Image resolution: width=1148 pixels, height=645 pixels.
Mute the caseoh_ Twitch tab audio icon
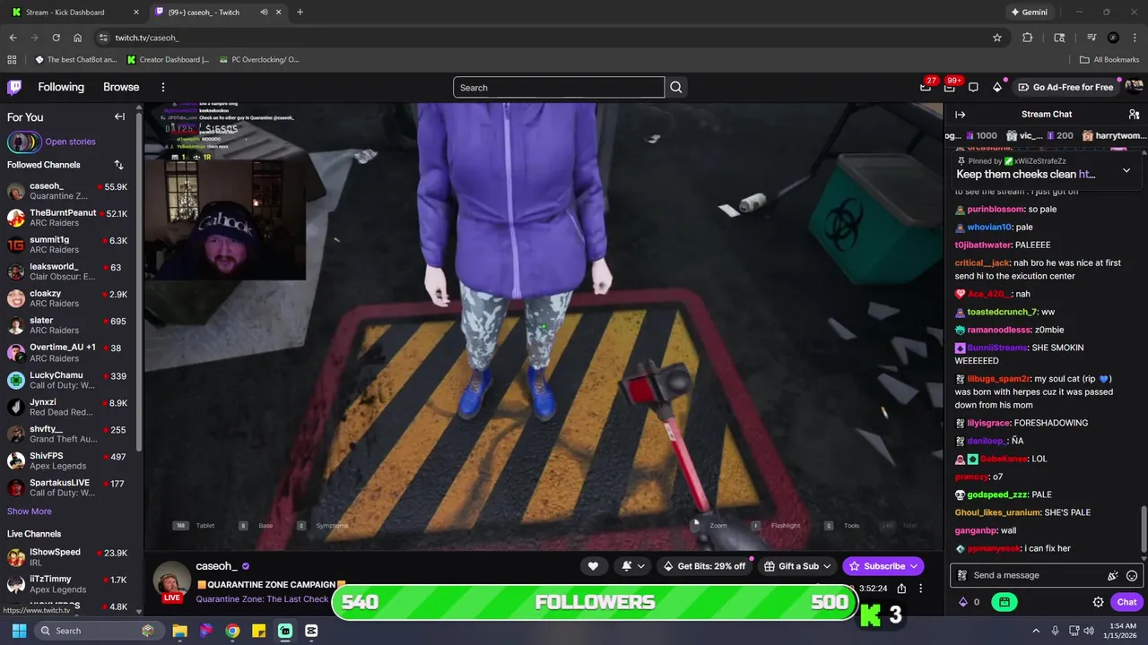[264, 13]
